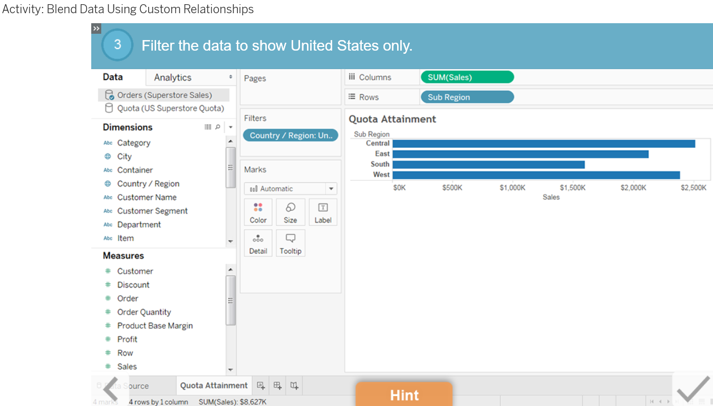
Task: Select the Row measure
Action: click(125, 353)
